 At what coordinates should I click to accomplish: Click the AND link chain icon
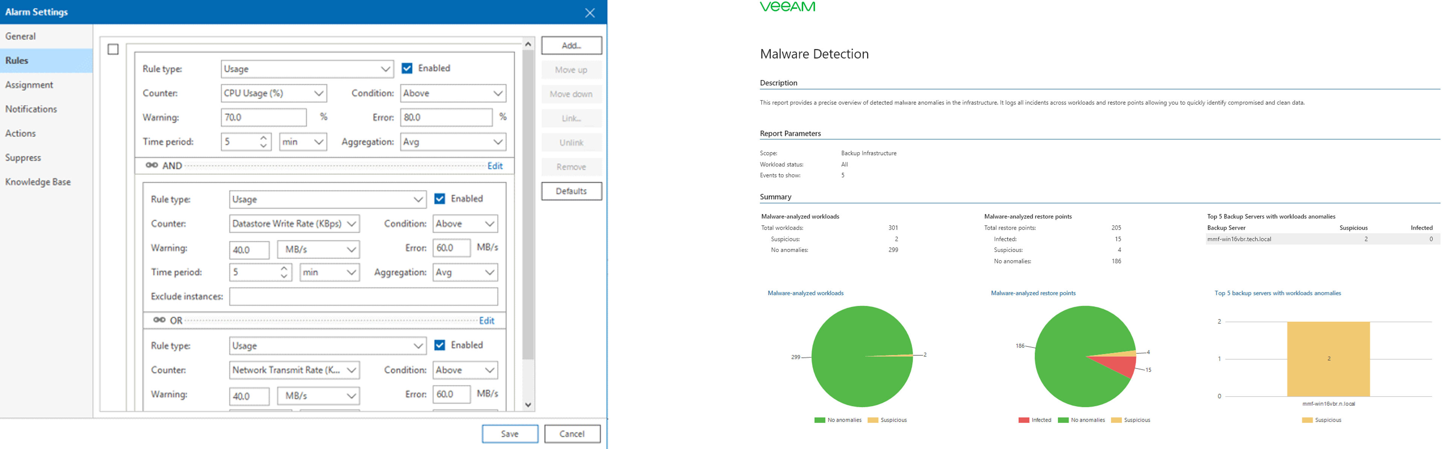152,166
